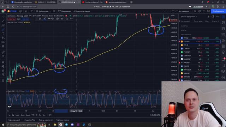Viewport: 226px width, 127px height.
Task: Toggle magnet mode
Action: 3,62
